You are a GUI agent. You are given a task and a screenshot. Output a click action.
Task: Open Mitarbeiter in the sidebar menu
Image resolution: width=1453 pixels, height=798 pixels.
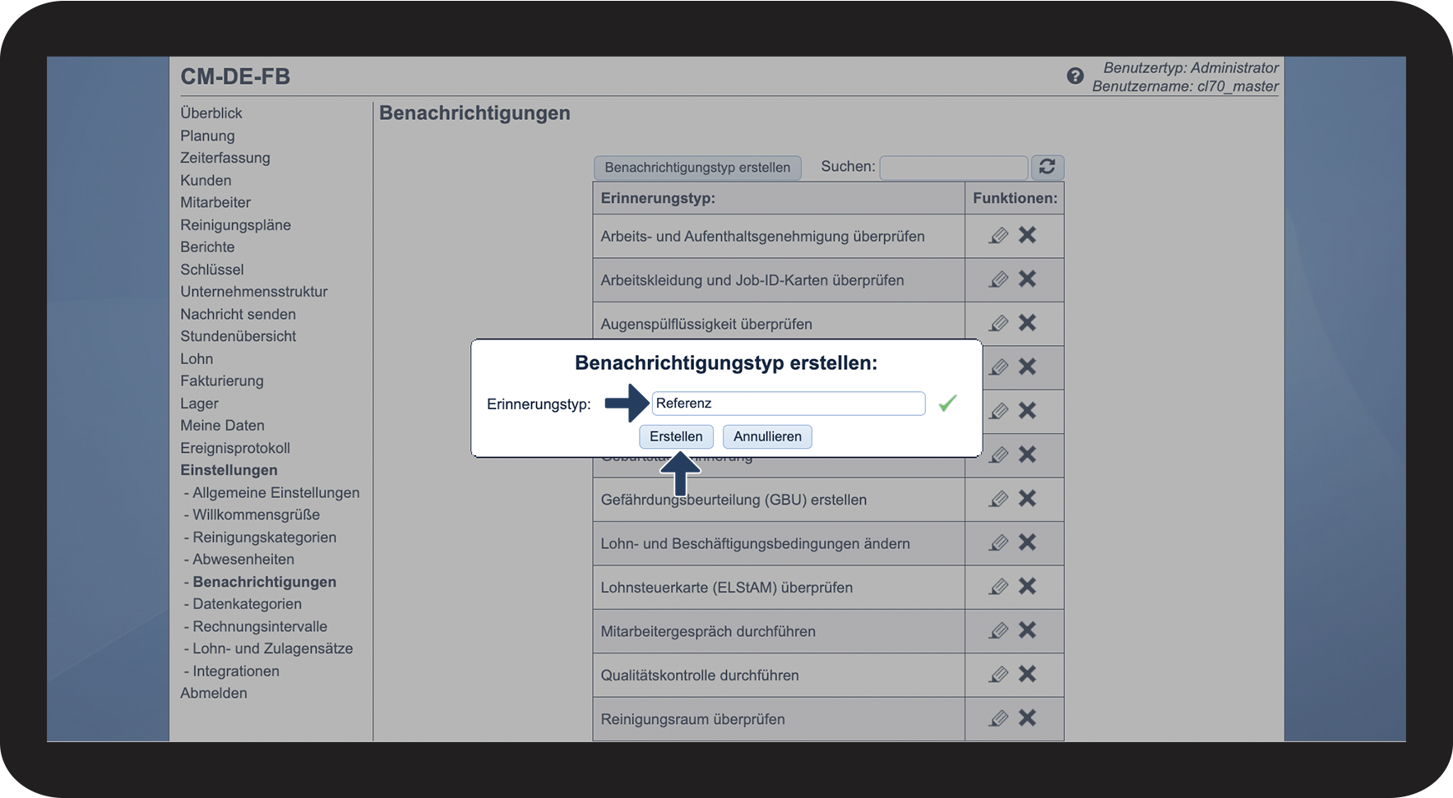[215, 202]
